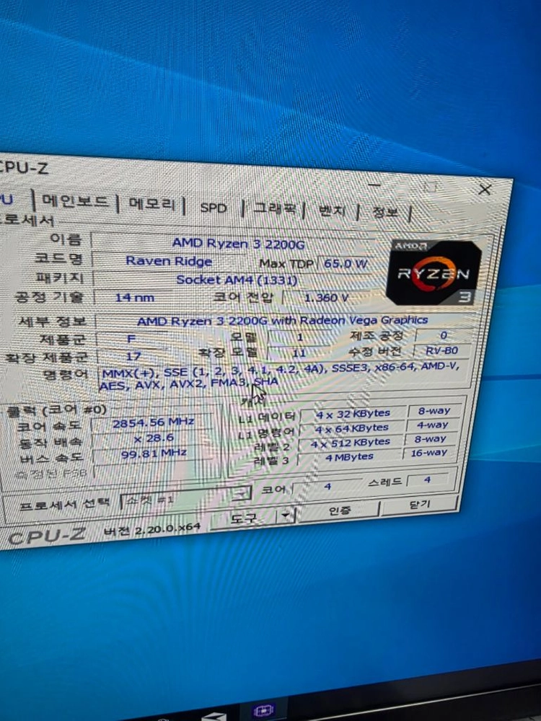Click the 99.81 MHz bus speed value
This screenshot has width=541, height=721.
pyautogui.click(x=153, y=454)
